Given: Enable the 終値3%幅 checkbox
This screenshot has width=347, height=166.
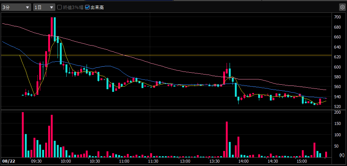Looking at the screenshot, I should click(x=59, y=7).
